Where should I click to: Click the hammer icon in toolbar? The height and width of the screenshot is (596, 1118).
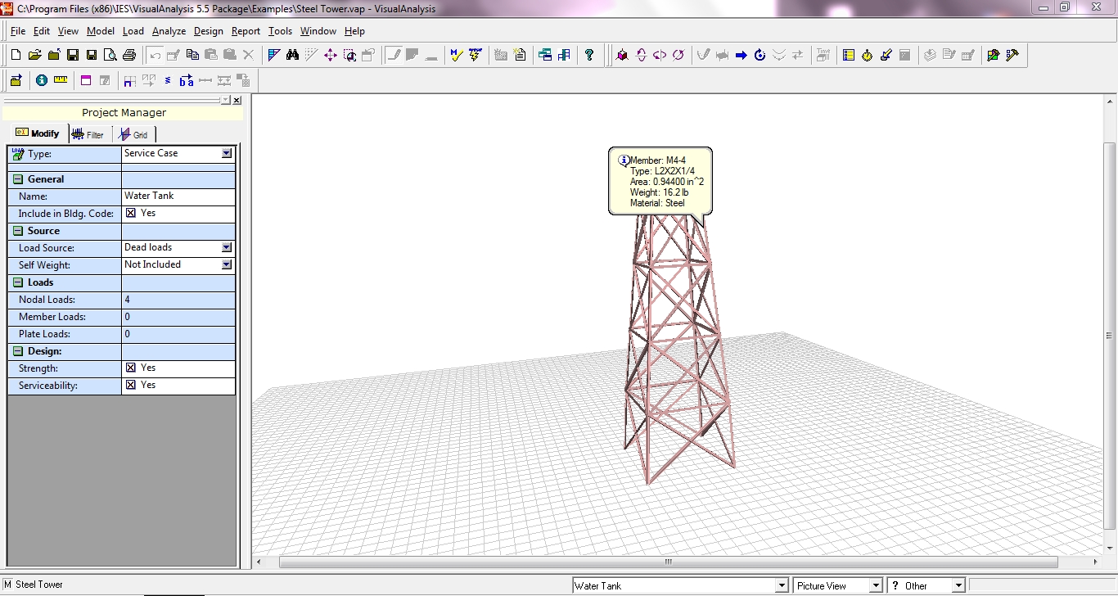[x=1012, y=56]
